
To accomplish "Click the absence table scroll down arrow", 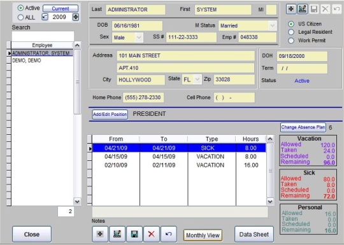I will click(x=270, y=201).
